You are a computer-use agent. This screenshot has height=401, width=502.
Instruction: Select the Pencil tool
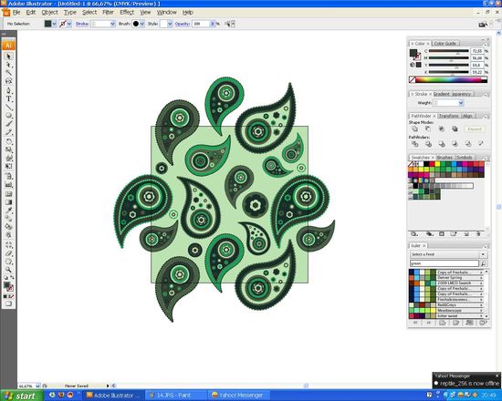8,132
